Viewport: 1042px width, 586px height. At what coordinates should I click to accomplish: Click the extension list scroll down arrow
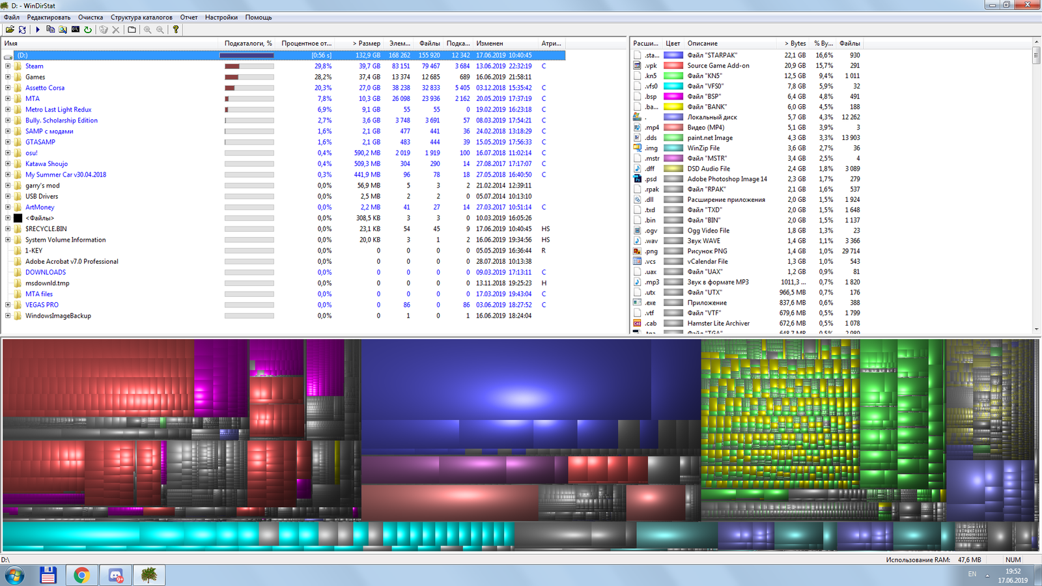click(1036, 329)
